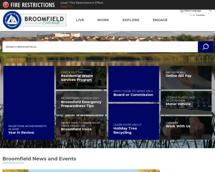Go to Broomfield Voice tile
The image size is (215, 172).
click(81, 127)
